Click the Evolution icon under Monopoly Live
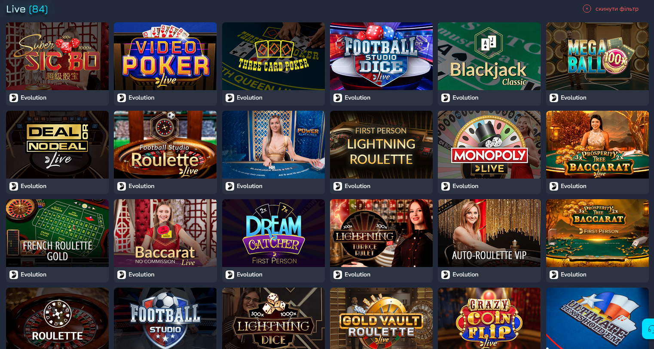Viewport: 654px width, 349px height. pos(446,186)
